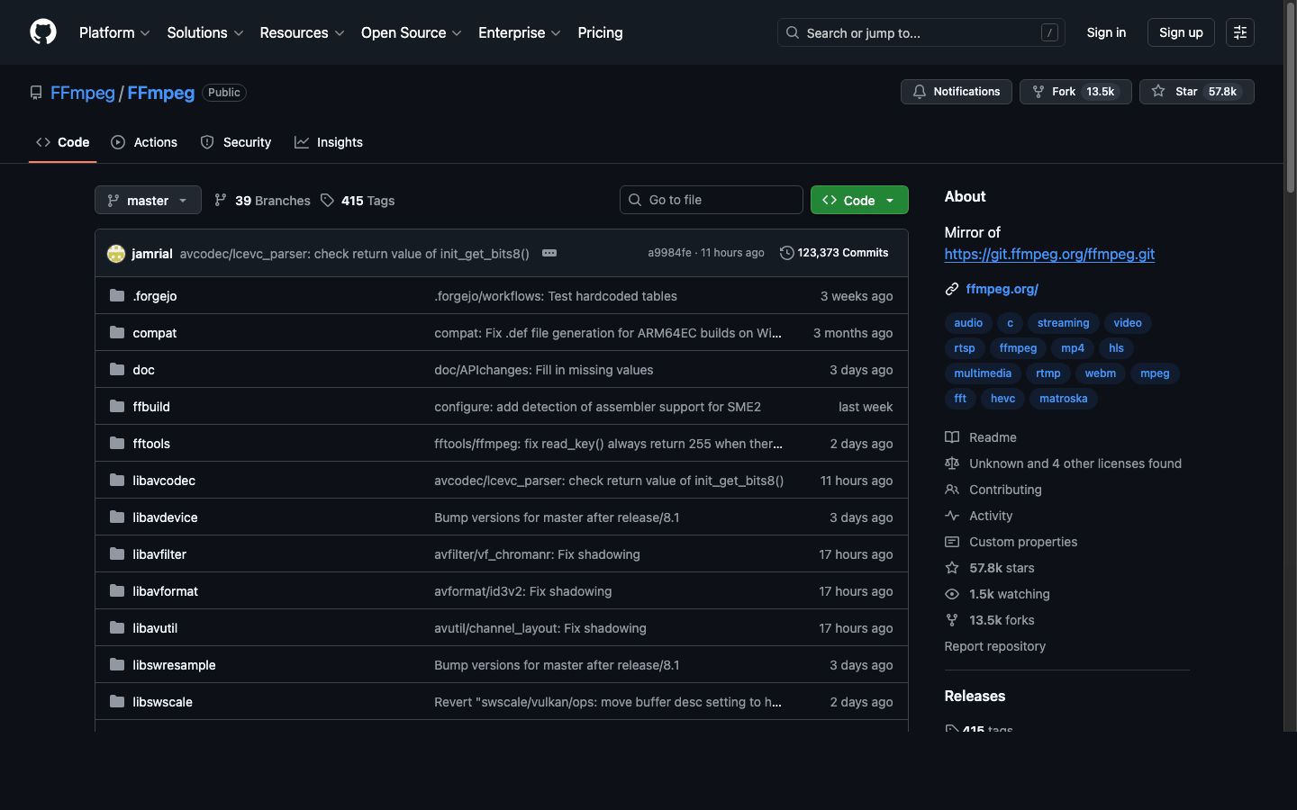This screenshot has height=810, width=1297.
Task: Click inside the Go to file field
Action: pos(712,199)
